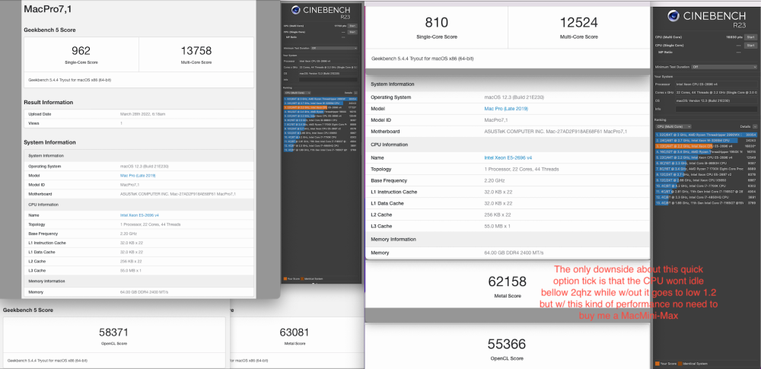Click the Cinebench logo in the left Cinebench window

point(295,10)
